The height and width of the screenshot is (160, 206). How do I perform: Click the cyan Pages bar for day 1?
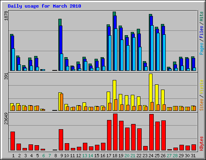(13, 60)
